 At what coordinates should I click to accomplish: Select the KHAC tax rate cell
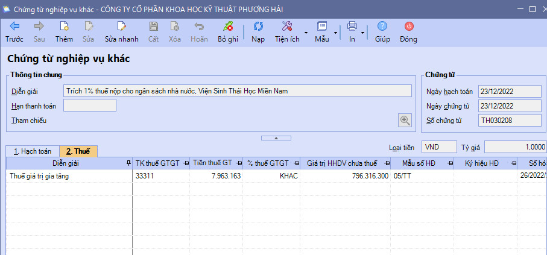pos(271,176)
